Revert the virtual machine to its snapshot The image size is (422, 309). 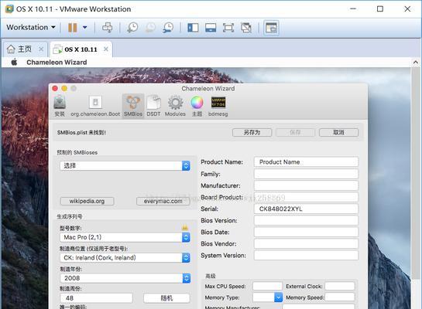click(x=150, y=27)
